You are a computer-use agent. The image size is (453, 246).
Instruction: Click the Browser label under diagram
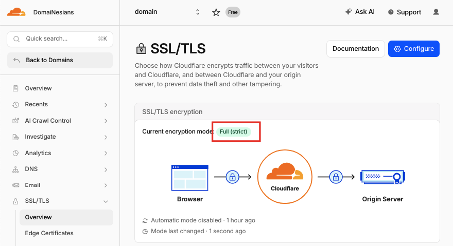coord(190,199)
